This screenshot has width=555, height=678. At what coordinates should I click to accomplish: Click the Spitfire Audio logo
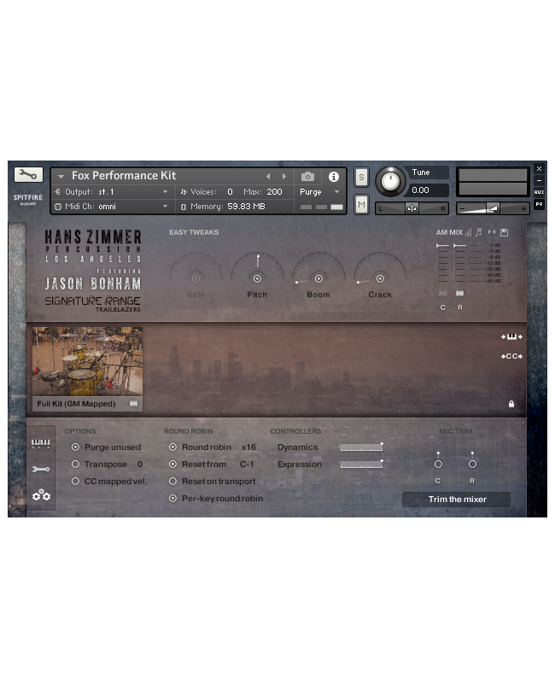tap(28, 199)
